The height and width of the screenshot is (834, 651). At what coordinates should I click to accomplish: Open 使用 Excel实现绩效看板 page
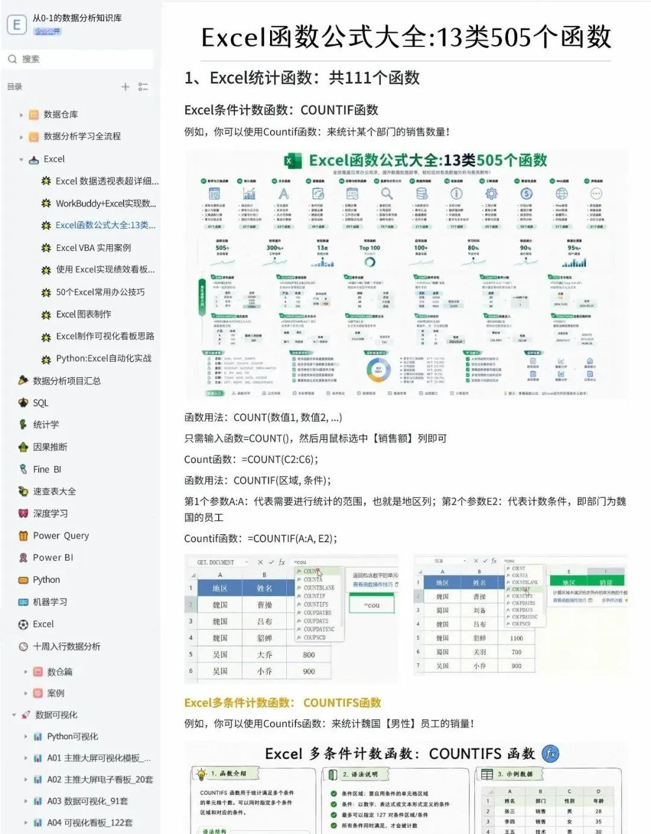(x=105, y=270)
